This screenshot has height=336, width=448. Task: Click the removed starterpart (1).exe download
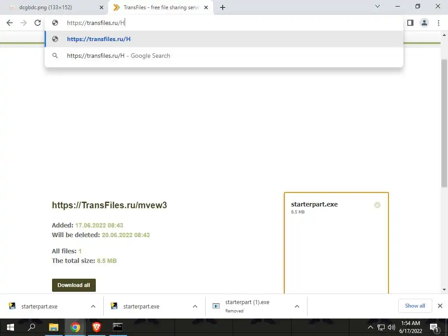tap(248, 306)
